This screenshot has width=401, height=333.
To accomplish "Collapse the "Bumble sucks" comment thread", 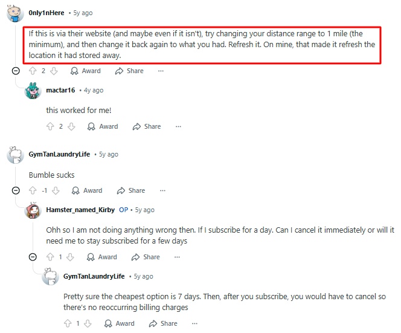I will [x=16, y=190].
